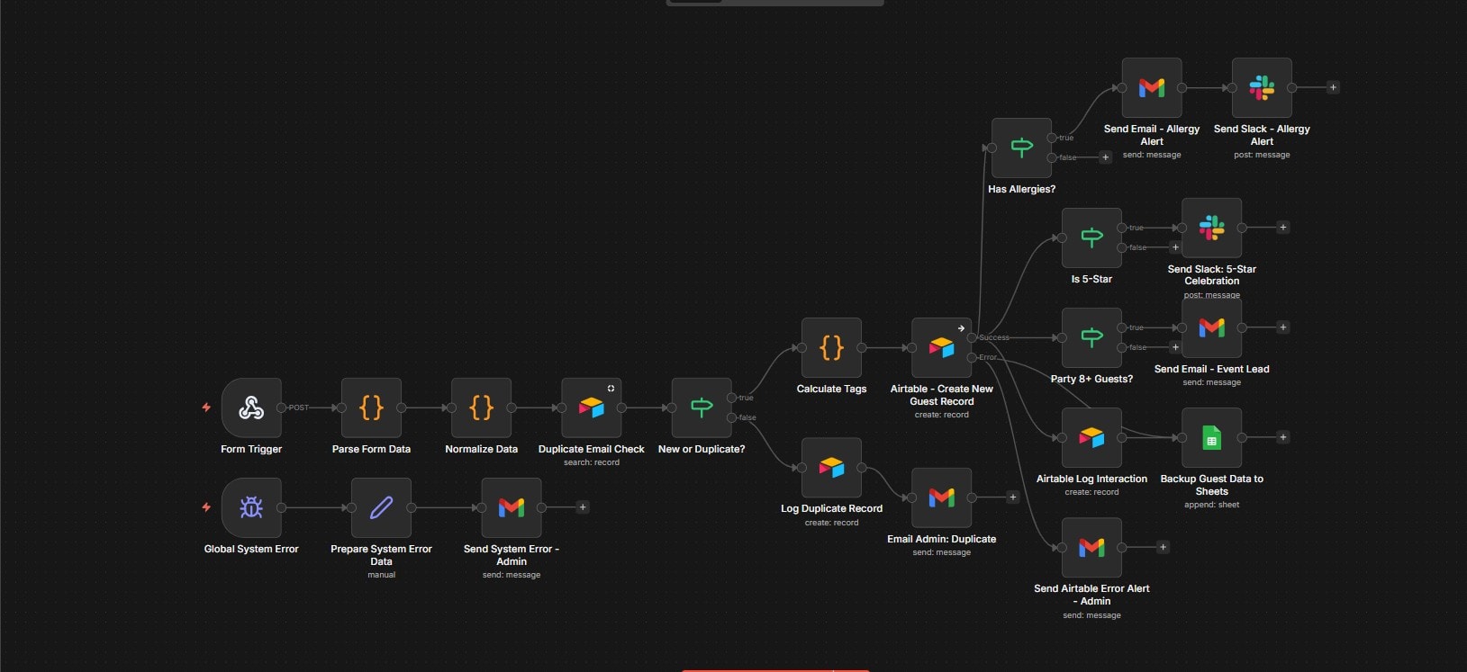Click the "Form Trigger" node label
The width and height of the screenshot is (1467, 672).
tap(251, 449)
